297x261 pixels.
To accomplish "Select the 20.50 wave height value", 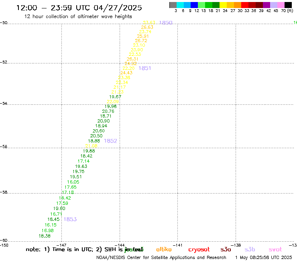I will click(96, 136).
